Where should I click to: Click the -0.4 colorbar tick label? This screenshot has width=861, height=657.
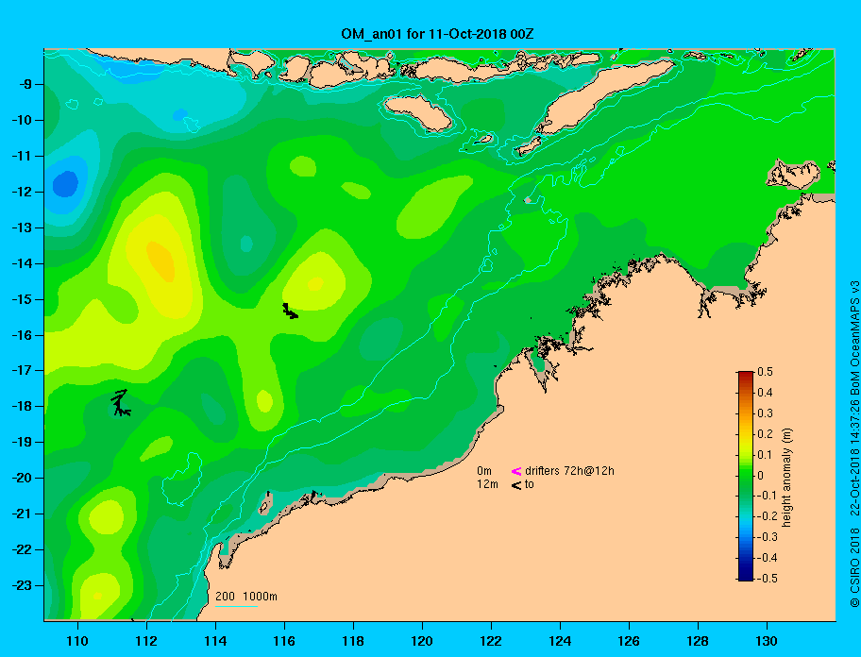767,558
